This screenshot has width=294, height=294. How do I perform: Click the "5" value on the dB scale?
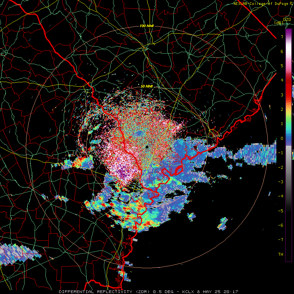click(282, 66)
